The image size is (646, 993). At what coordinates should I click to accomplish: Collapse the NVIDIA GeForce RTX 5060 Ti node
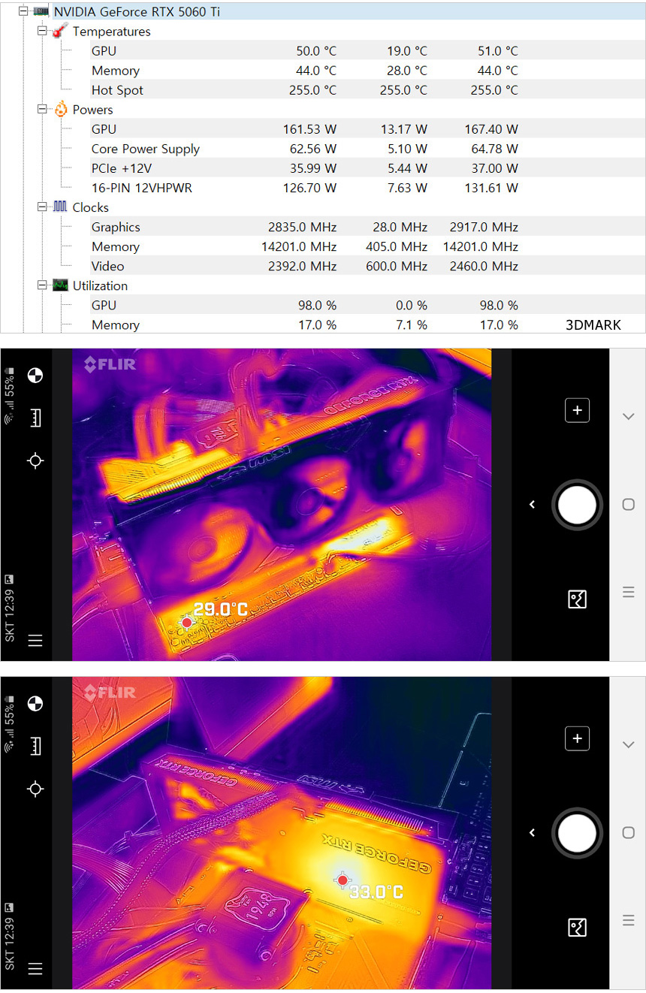click(x=24, y=12)
